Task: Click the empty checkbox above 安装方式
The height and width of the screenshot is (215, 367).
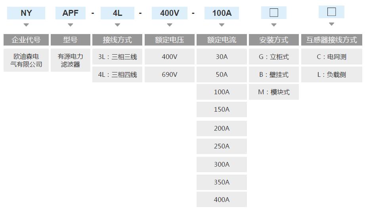Action: tap(273, 13)
